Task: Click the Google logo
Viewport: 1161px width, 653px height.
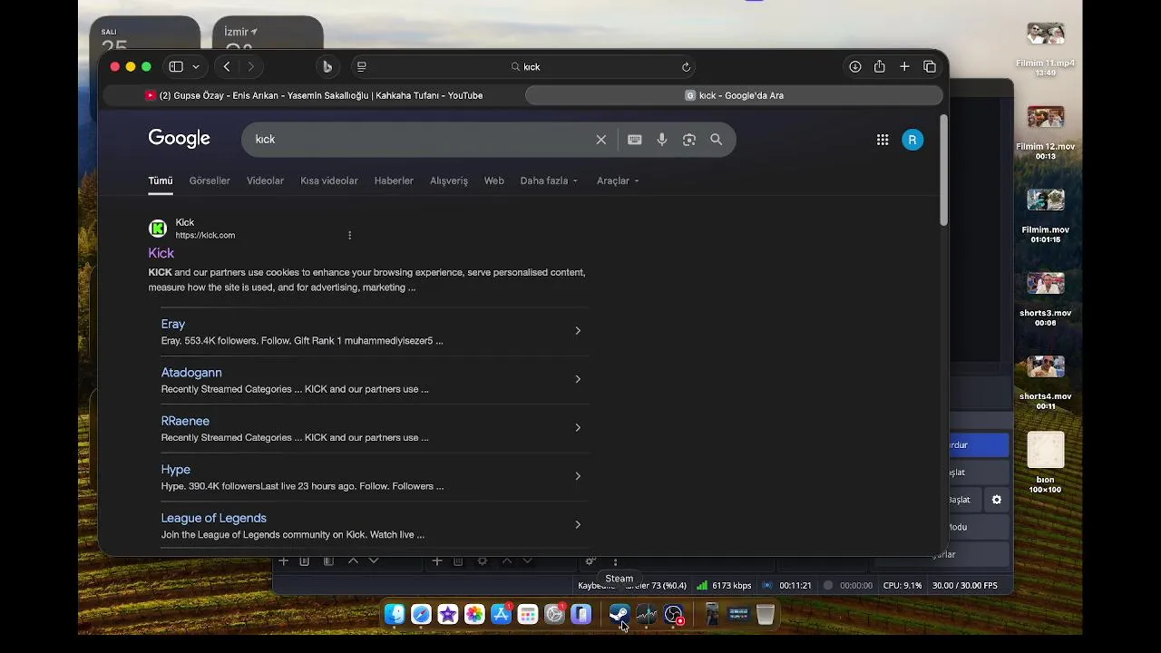Action: pyautogui.click(x=179, y=139)
